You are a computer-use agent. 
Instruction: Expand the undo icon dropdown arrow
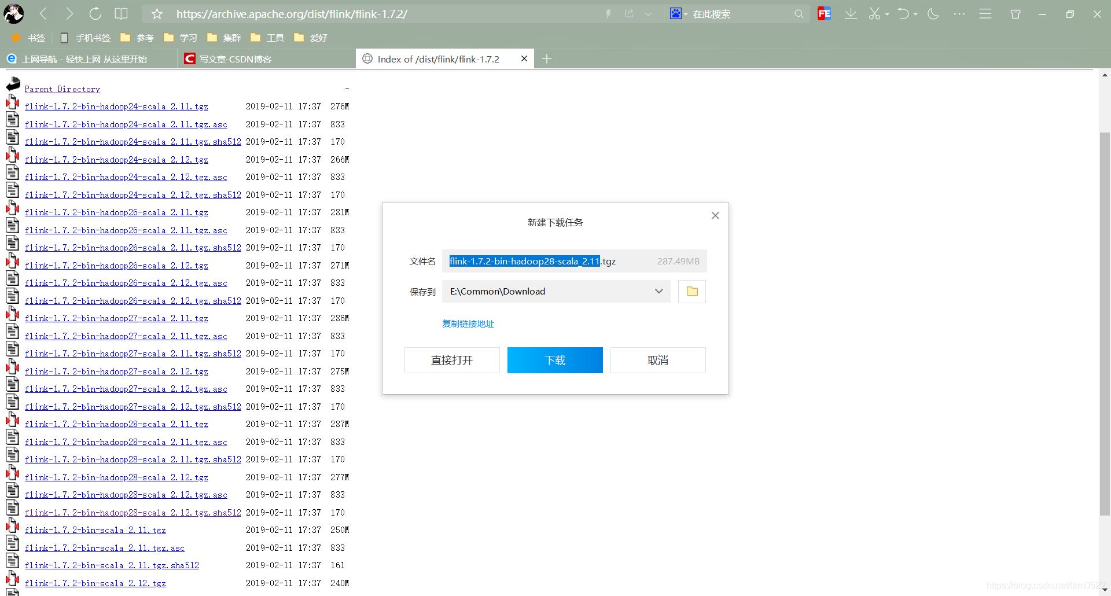(x=915, y=14)
